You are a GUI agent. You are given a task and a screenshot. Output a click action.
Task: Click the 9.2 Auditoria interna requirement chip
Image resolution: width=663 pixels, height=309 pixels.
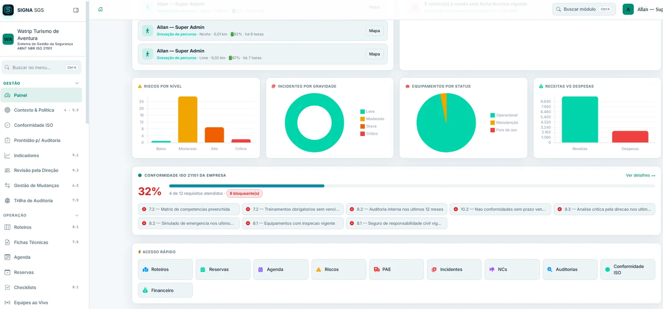396,209
